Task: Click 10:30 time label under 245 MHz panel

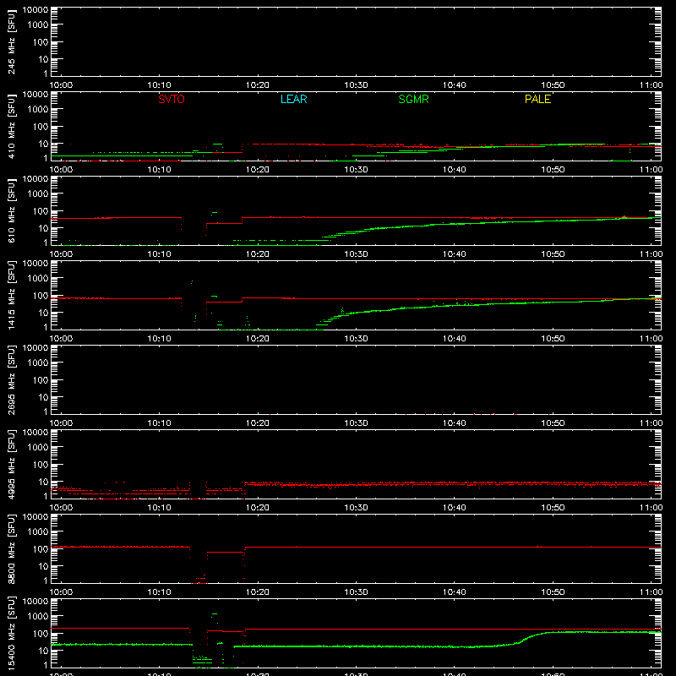Action: click(x=356, y=85)
